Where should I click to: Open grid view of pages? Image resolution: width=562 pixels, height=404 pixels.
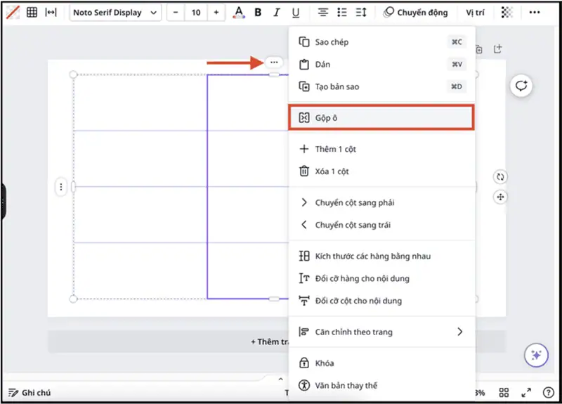pyautogui.click(x=504, y=393)
